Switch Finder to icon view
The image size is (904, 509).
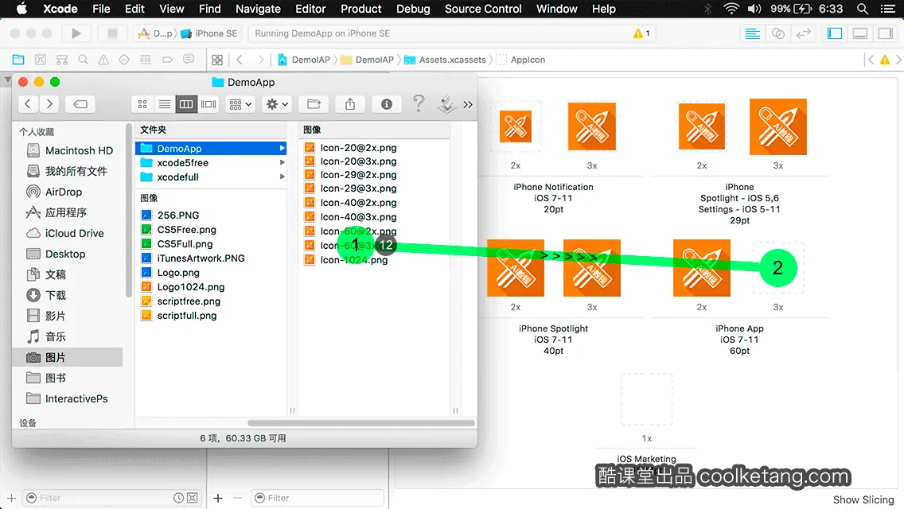pos(142,104)
